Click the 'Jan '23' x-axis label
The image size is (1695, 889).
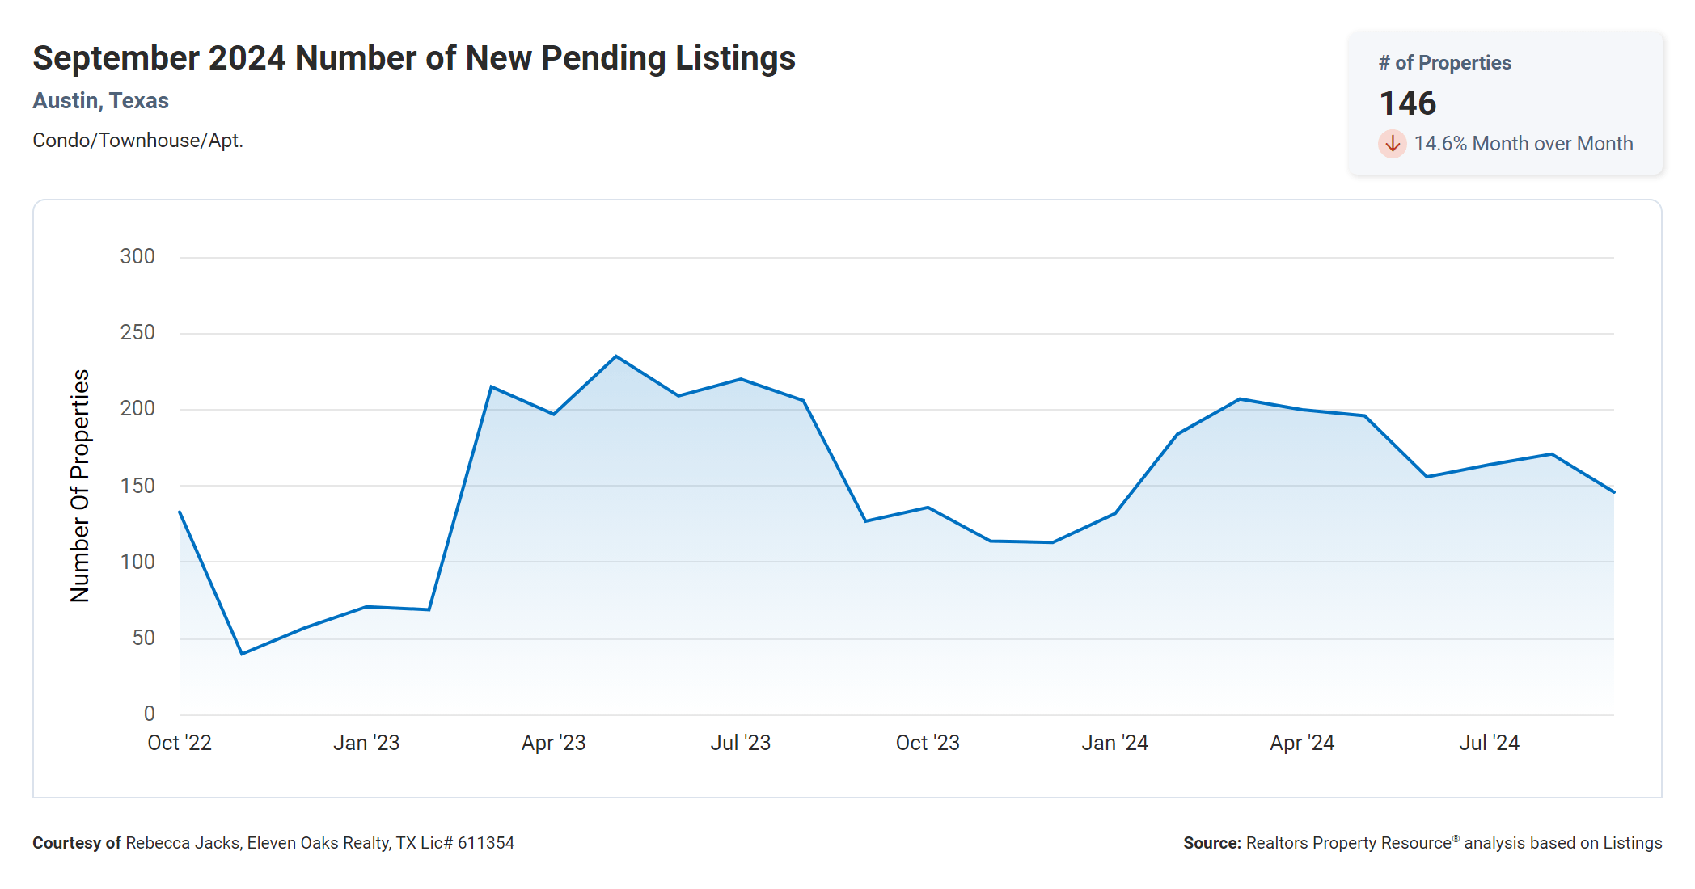[x=366, y=743]
